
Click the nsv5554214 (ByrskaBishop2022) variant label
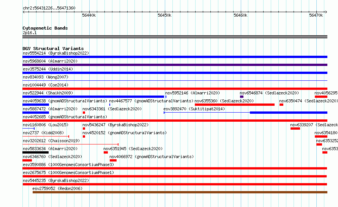coord(56,53)
